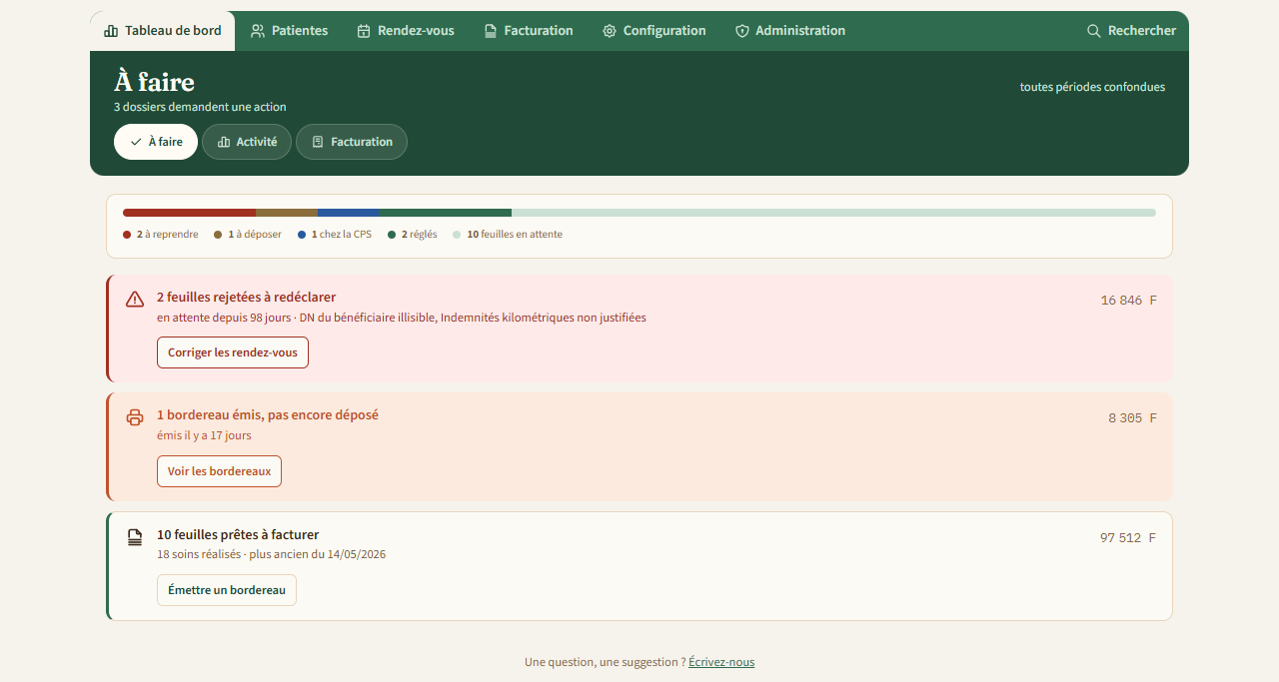Click the pale feuilles en attente progress segment
Image resolution: width=1279 pixels, height=682 pixels.
tap(833, 213)
